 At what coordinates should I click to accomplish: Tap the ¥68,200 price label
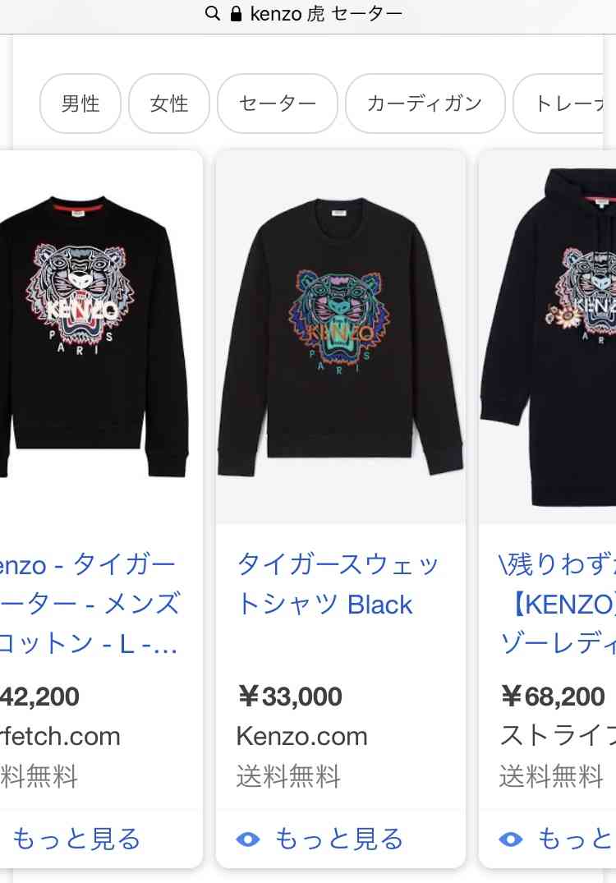[553, 697]
